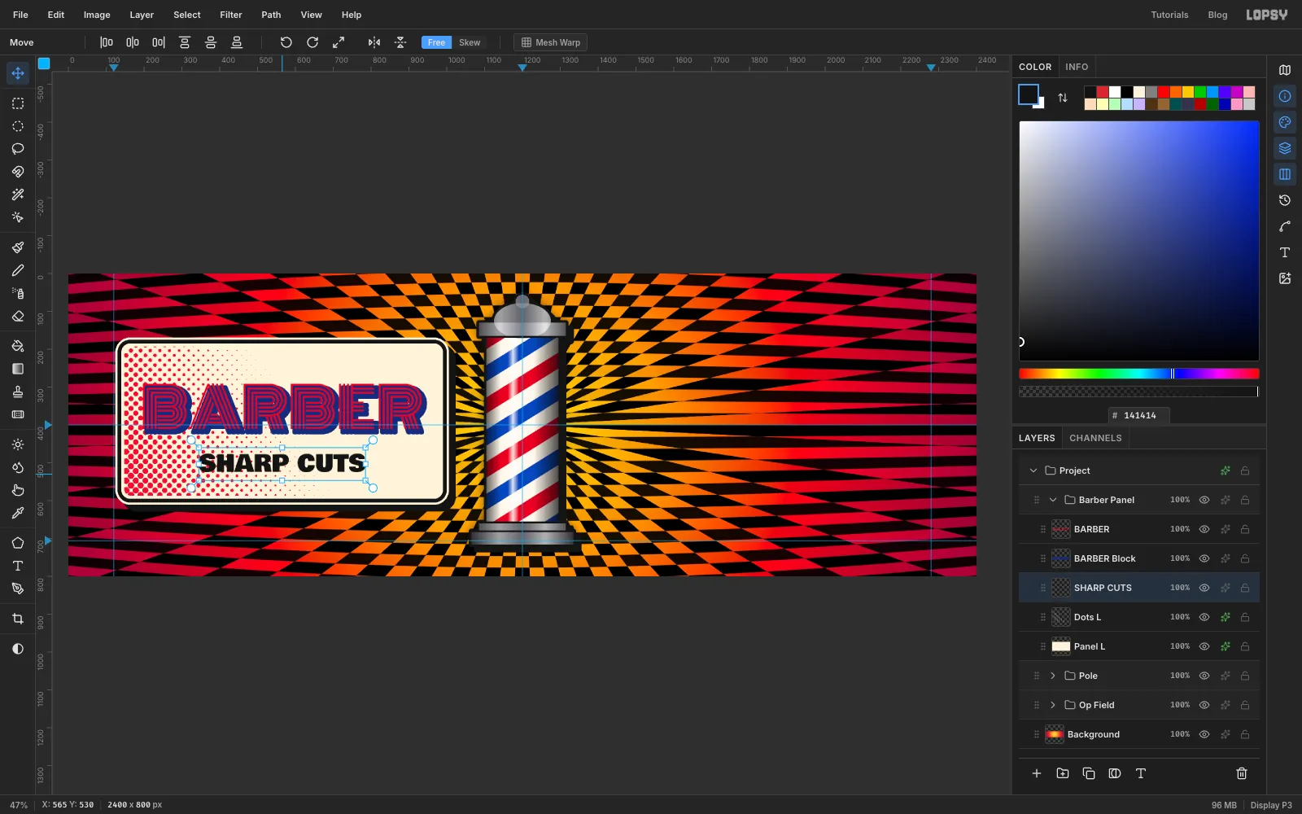Collapse the Barber Panel folder
This screenshot has width=1302, height=814.
click(1053, 500)
